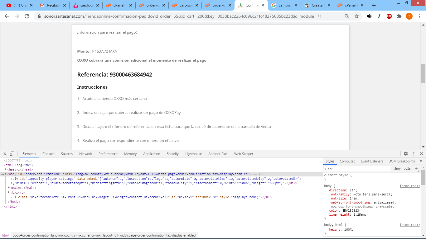
Task: Open the Security panel
Action: click(x=173, y=154)
